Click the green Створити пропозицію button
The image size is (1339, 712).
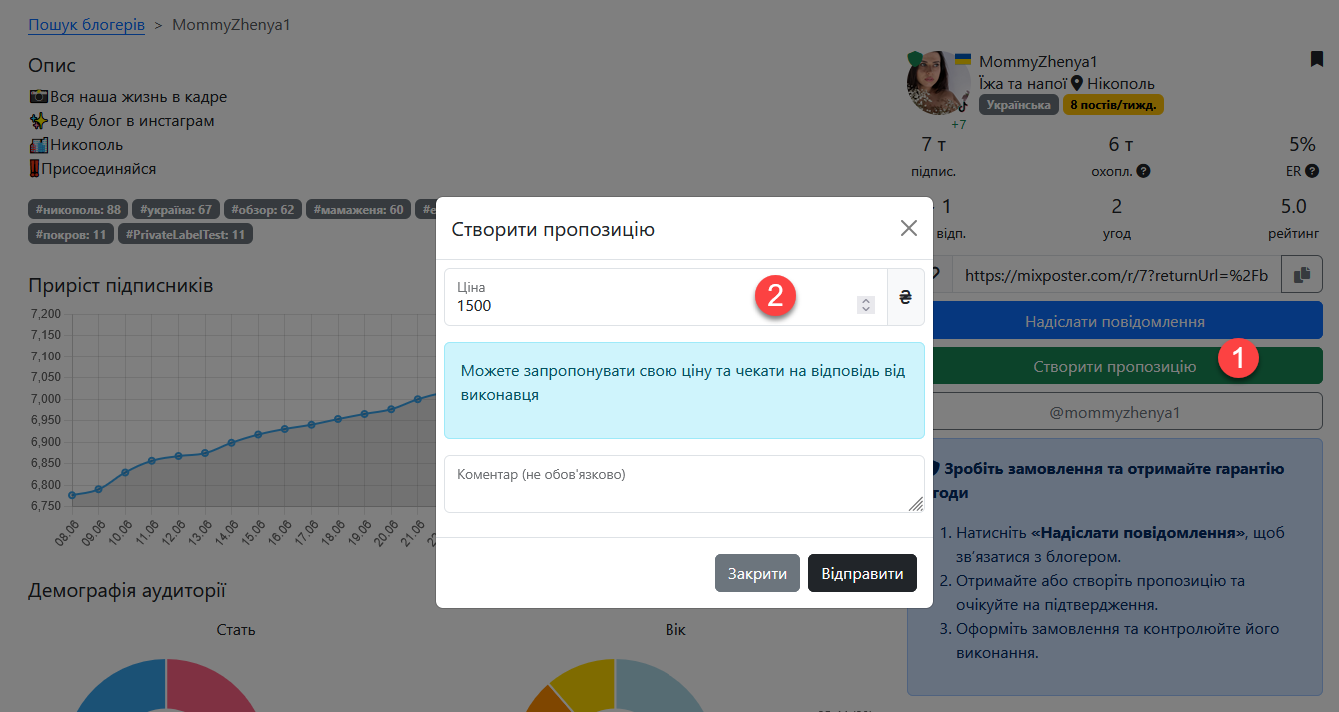[1114, 366]
